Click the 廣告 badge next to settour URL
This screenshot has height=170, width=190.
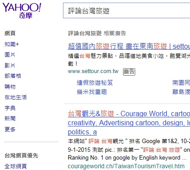[129, 72]
